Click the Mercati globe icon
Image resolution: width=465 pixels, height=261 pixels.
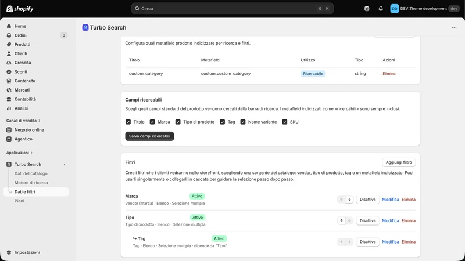click(x=9, y=90)
